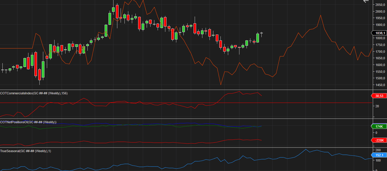Click the 1950,0 price axis label
The image size is (387, 171).
pyautogui.click(x=380, y=18)
